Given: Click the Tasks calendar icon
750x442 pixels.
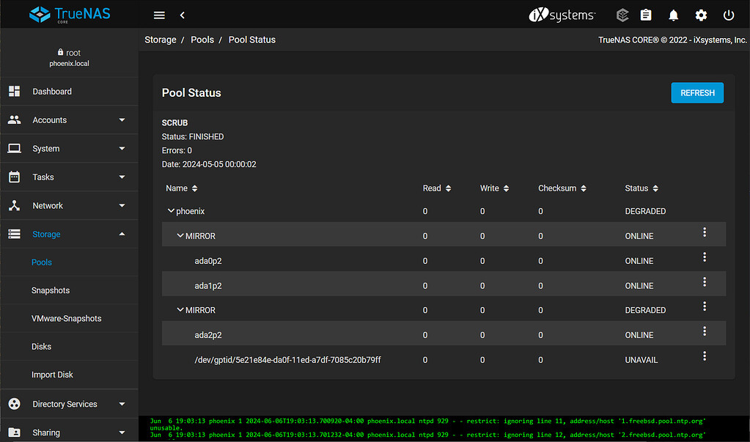Looking at the screenshot, I should coord(15,177).
